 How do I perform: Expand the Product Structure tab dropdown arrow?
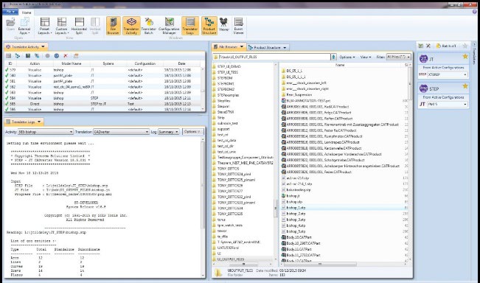(285, 48)
